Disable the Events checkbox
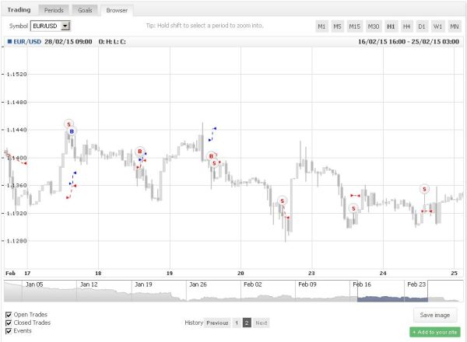This screenshot has width=467, height=342. coord(9,331)
